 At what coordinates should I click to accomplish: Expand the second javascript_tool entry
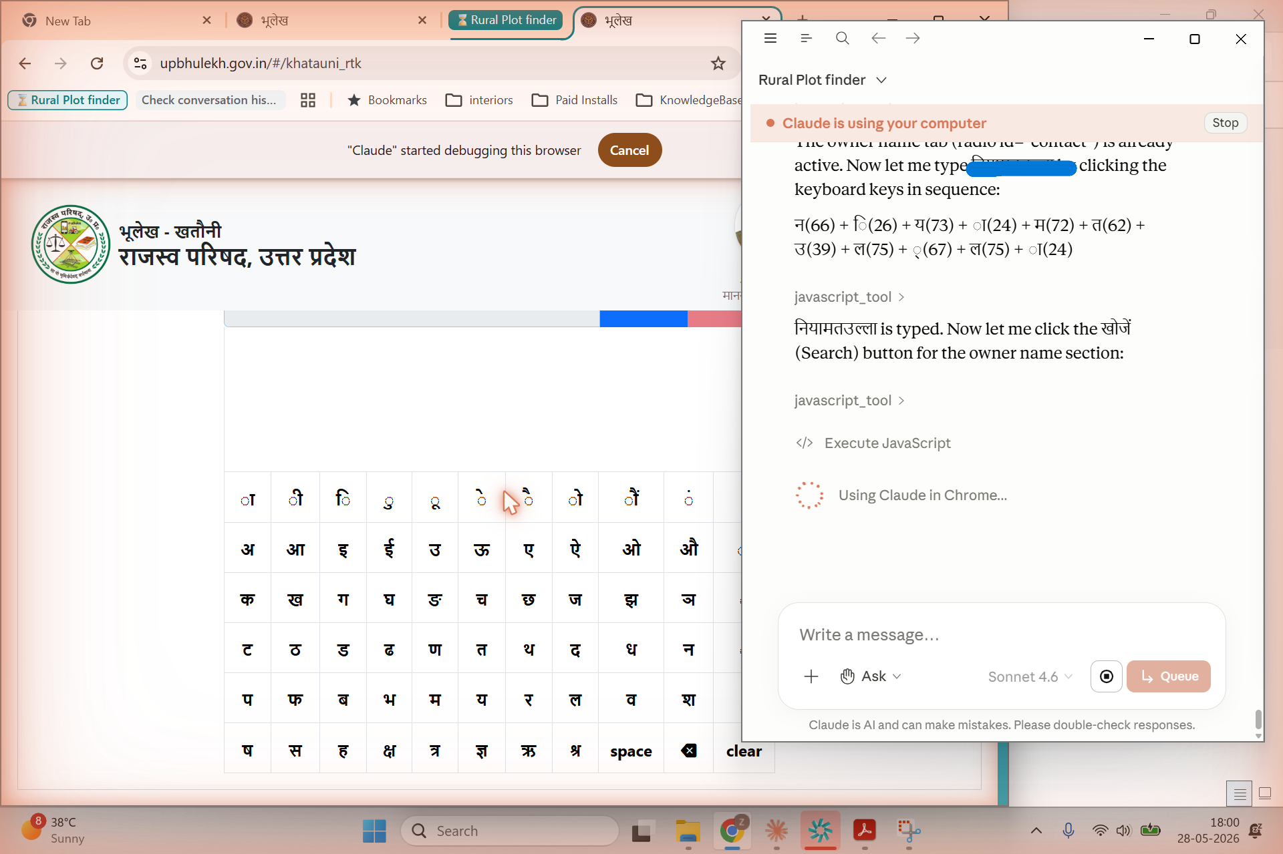point(849,401)
